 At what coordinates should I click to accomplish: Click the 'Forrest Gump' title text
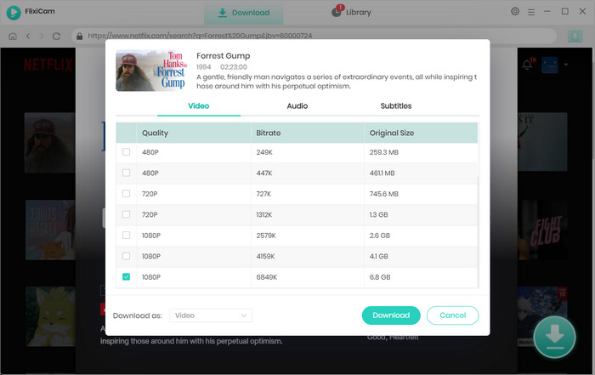(223, 56)
